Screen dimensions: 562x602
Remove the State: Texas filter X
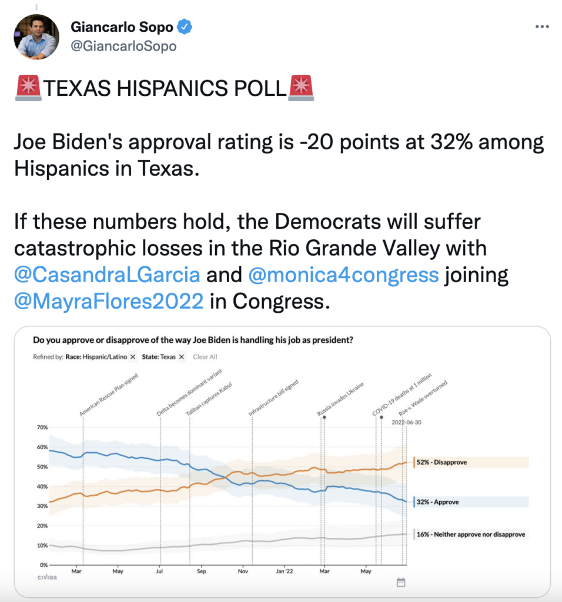[182, 357]
